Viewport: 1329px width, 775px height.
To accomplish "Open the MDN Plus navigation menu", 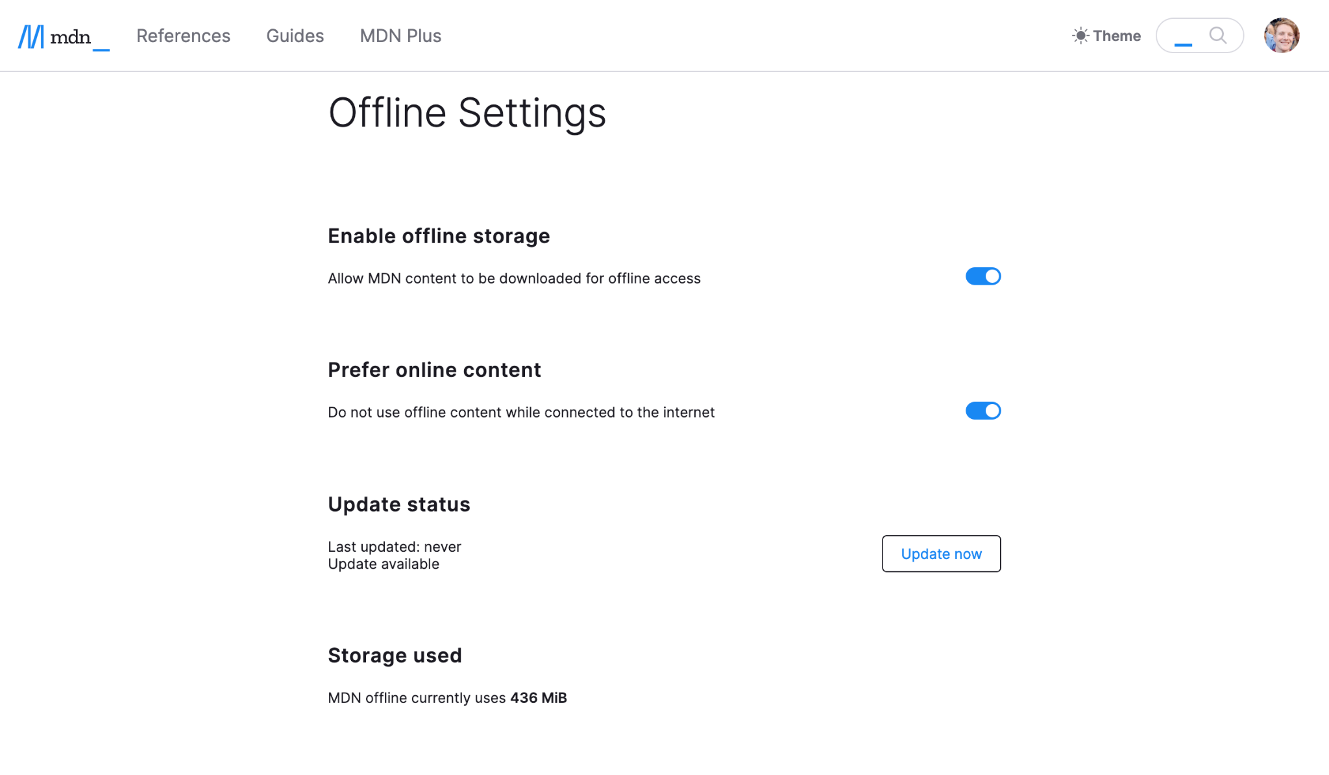I will point(400,36).
